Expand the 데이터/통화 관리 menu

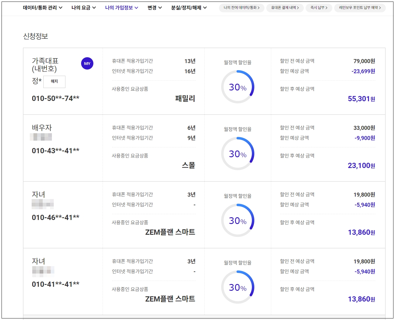pos(43,8)
